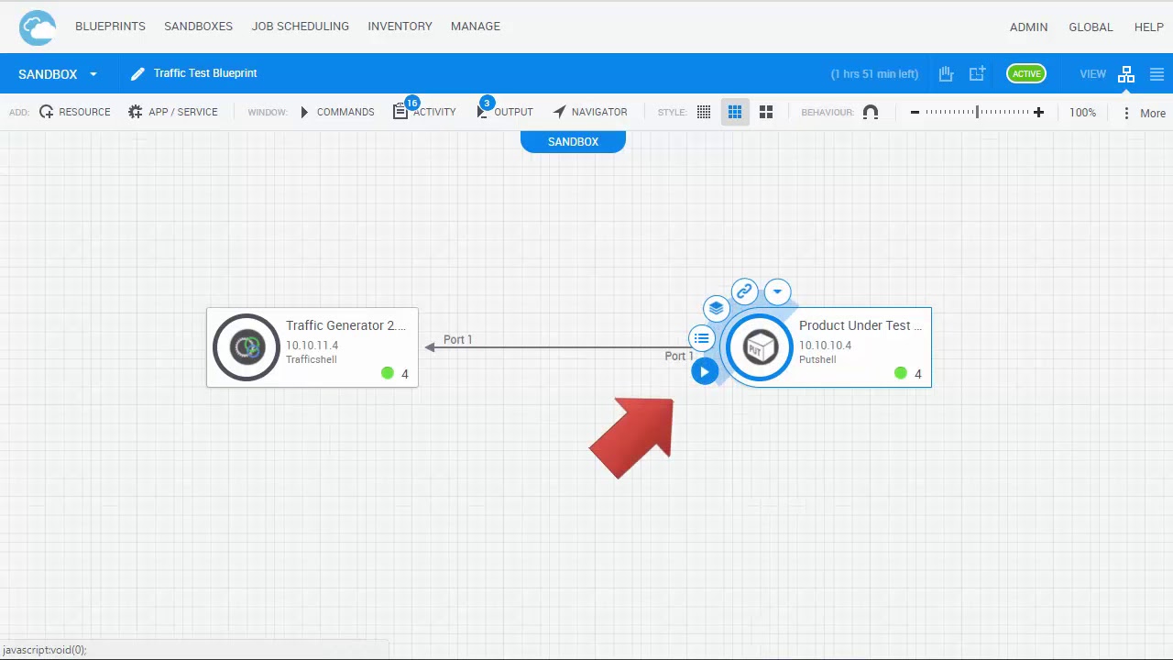Select the Traffic Generator 2 title
The image size is (1173, 660).
click(345, 325)
